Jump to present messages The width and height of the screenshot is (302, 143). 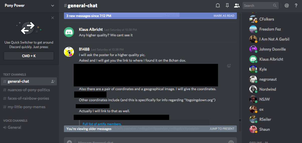(x=222, y=129)
